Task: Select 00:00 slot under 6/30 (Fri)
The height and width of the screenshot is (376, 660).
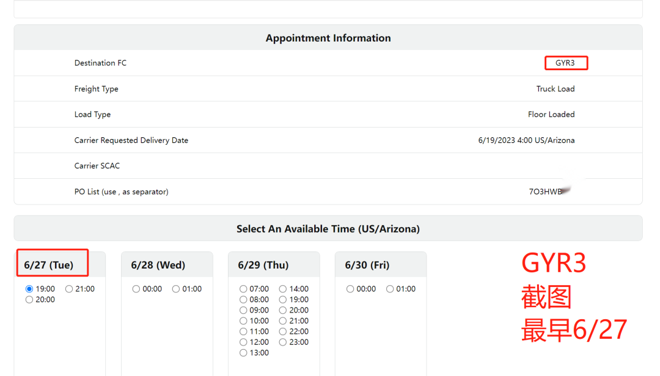Action: [350, 289]
